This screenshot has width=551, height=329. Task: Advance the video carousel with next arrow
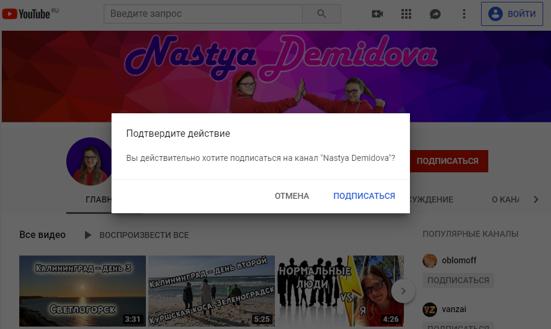(x=403, y=290)
